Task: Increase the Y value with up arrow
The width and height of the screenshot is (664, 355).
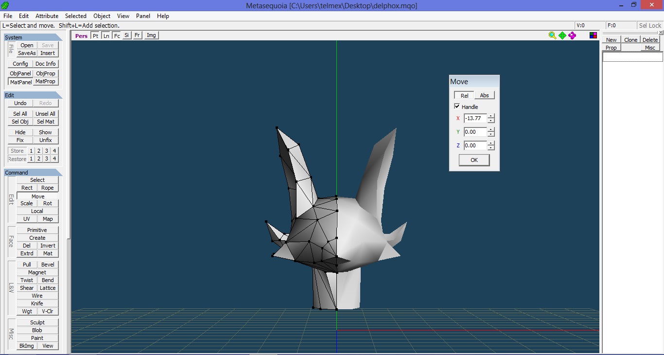Action: pos(491,130)
